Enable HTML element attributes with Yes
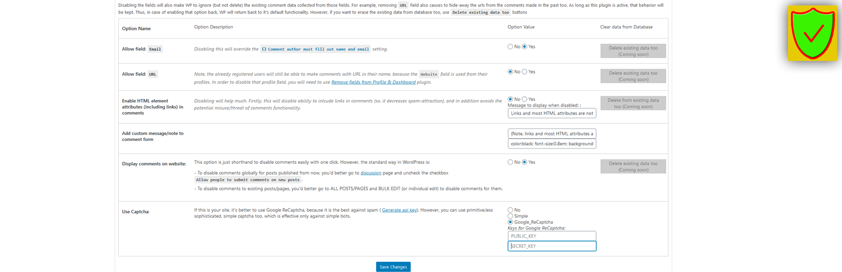The width and height of the screenshot is (842, 272). [525, 99]
